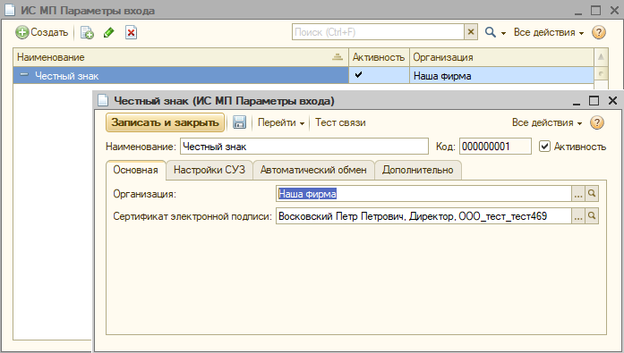Click the Записать и закрыть button

click(165, 122)
